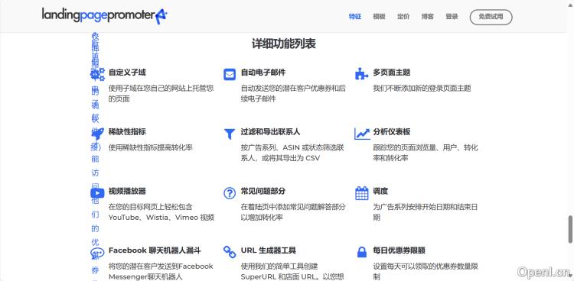The image size is (574, 281).
Task: Click the 过滤和导出联系人 heading
Action: 270,131
